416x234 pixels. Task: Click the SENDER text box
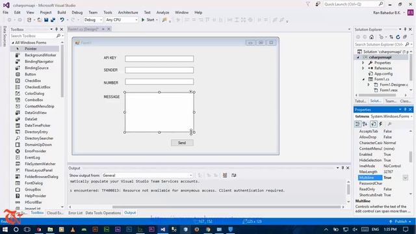tap(159, 70)
